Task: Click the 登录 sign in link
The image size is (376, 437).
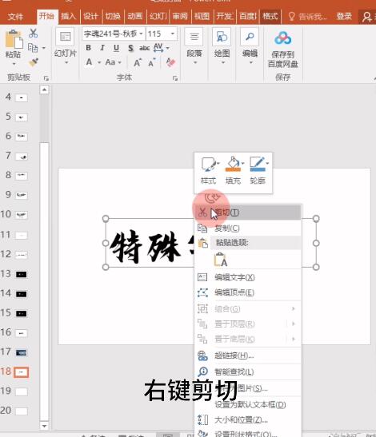Action: [x=344, y=17]
